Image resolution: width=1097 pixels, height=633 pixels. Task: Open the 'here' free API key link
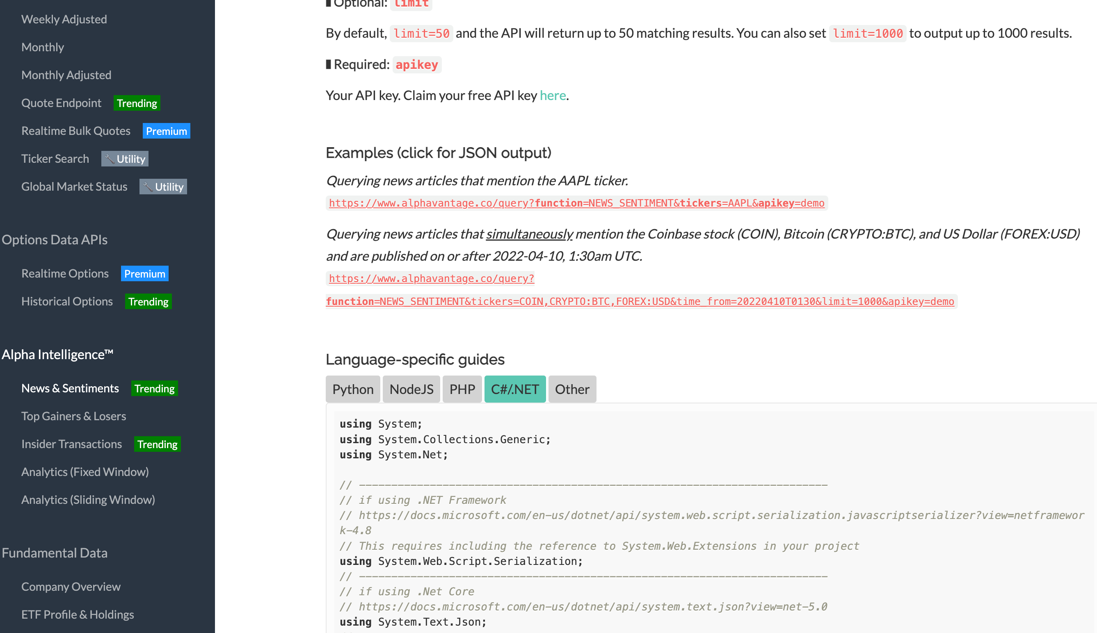point(553,95)
